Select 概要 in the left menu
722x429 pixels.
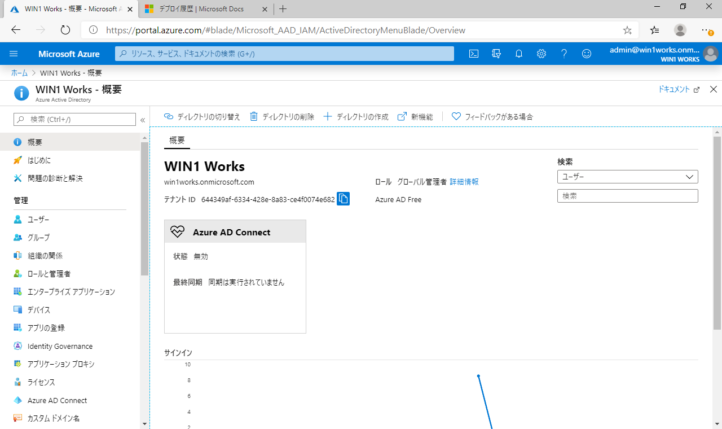coord(70,142)
